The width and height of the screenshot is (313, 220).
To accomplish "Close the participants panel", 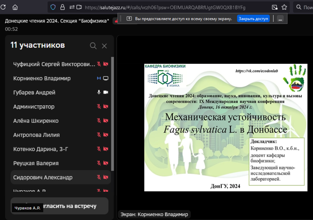I will [x=105, y=46].
